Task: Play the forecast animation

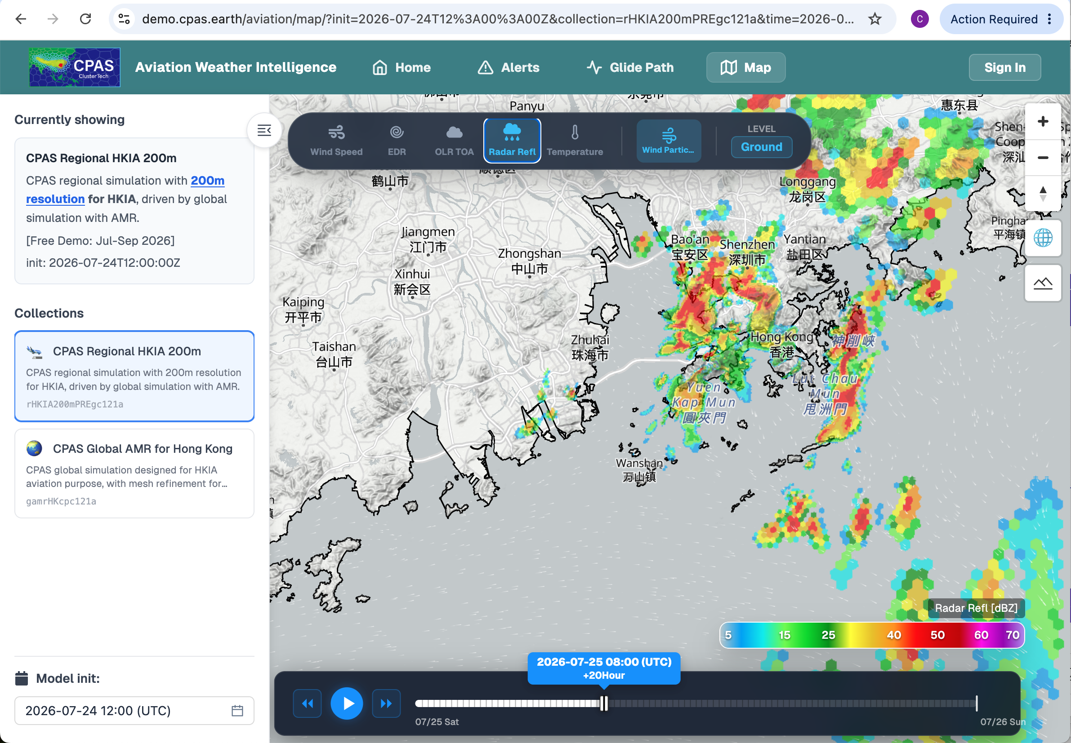Action: tap(347, 703)
